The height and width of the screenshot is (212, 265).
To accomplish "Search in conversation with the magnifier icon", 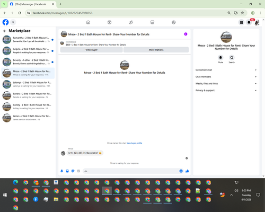I will coord(232,58).
